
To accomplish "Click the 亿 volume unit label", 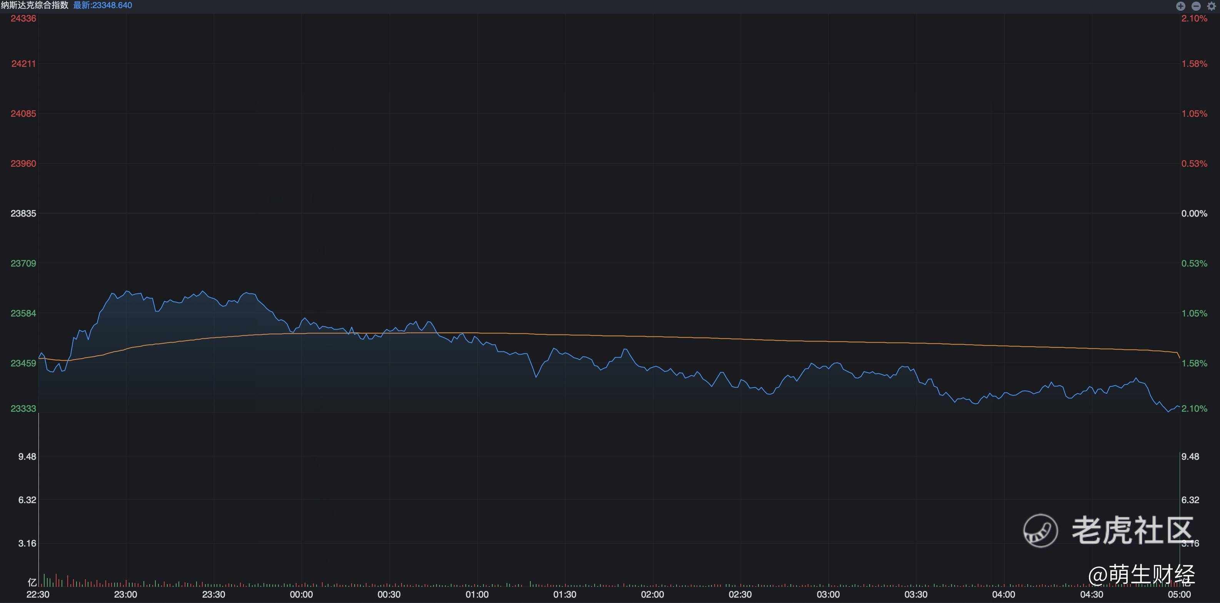I will coord(32,582).
